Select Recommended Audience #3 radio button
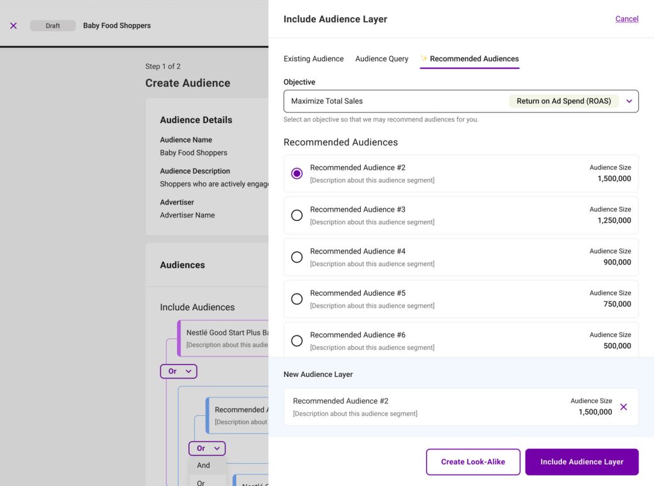 click(x=296, y=215)
